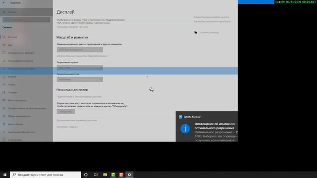This screenshot has width=317, height=178.
Task: Select the Дисплей sidebar item
Action: (x=26, y=37)
